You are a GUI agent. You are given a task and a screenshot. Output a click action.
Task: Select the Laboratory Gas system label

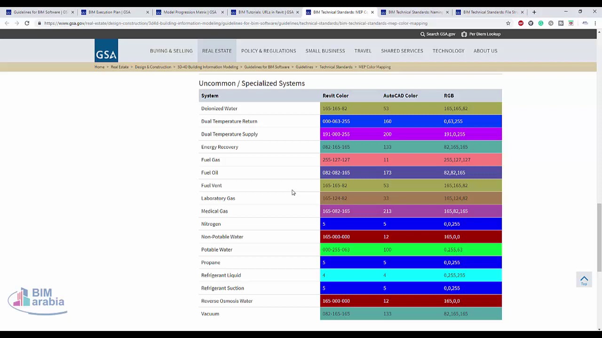point(218,198)
